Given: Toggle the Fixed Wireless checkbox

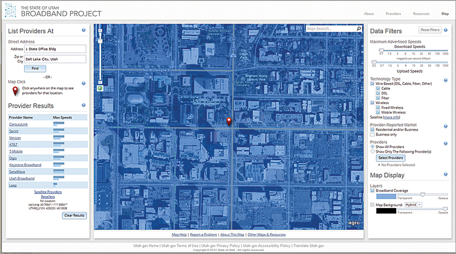Looking at the screenshot, I should 378,108.
